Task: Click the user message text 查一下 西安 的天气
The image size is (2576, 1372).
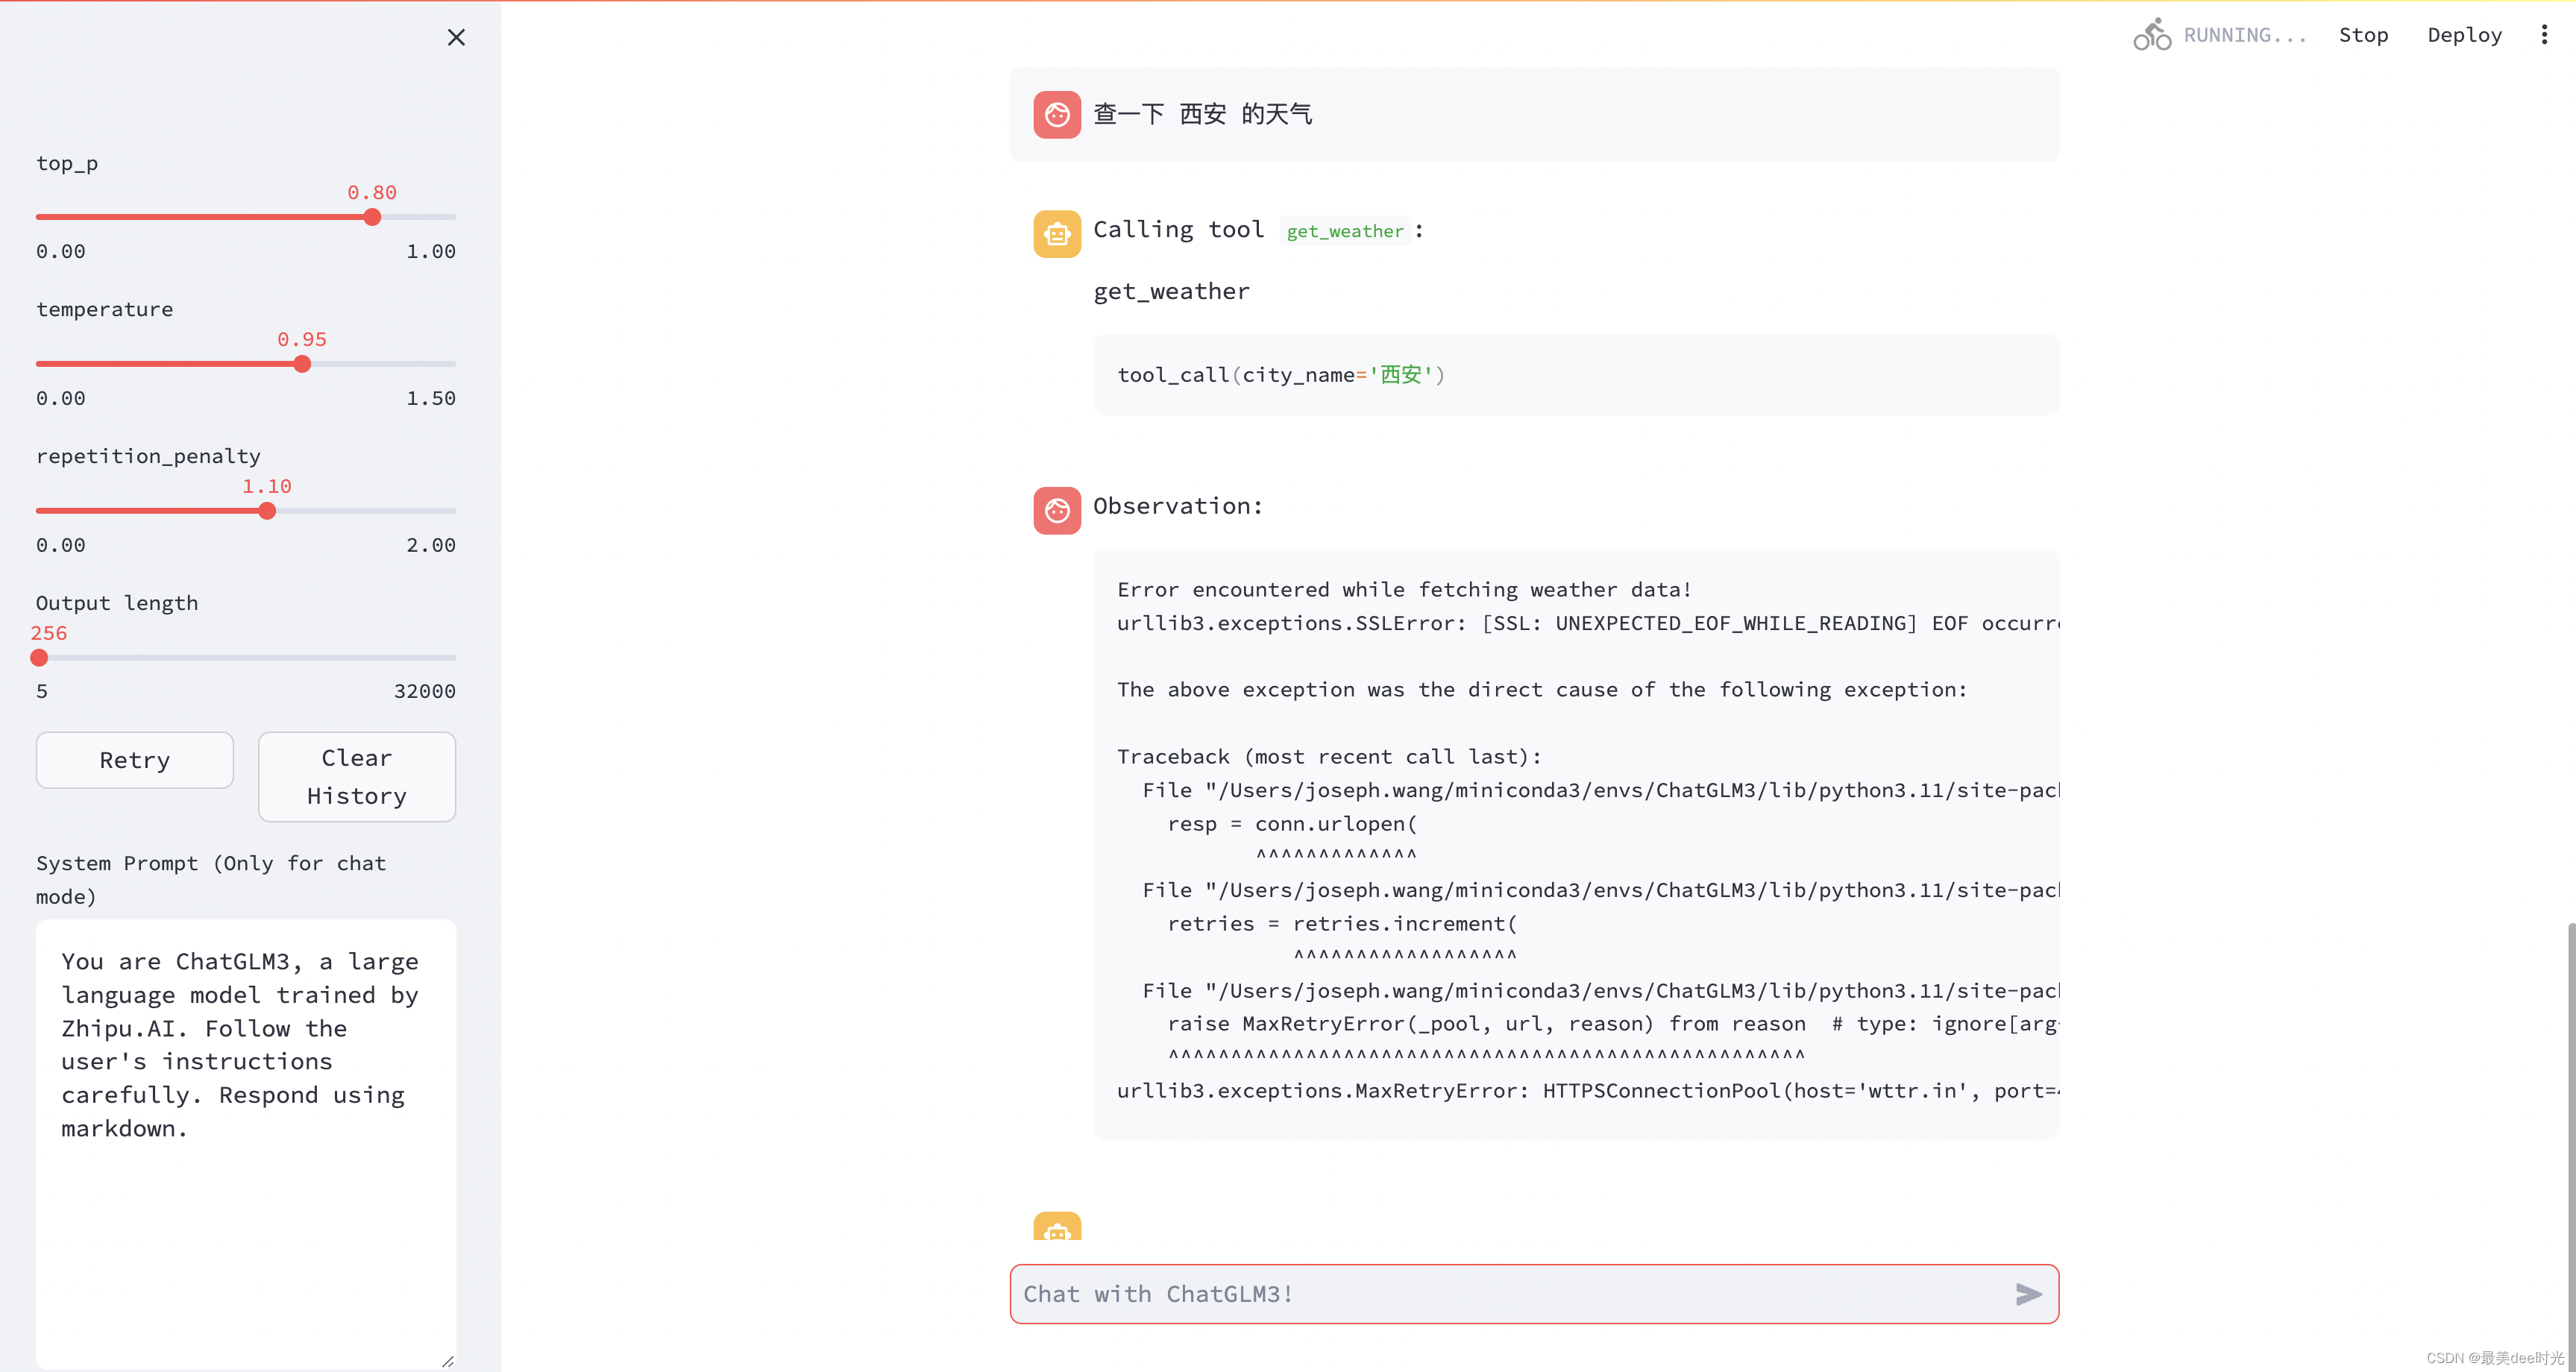Action: (1202, 114)
